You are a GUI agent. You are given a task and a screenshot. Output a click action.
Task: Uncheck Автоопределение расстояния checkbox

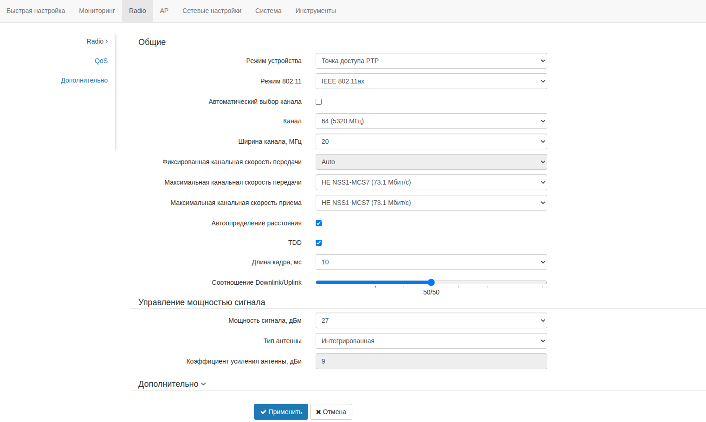(319, 224)
